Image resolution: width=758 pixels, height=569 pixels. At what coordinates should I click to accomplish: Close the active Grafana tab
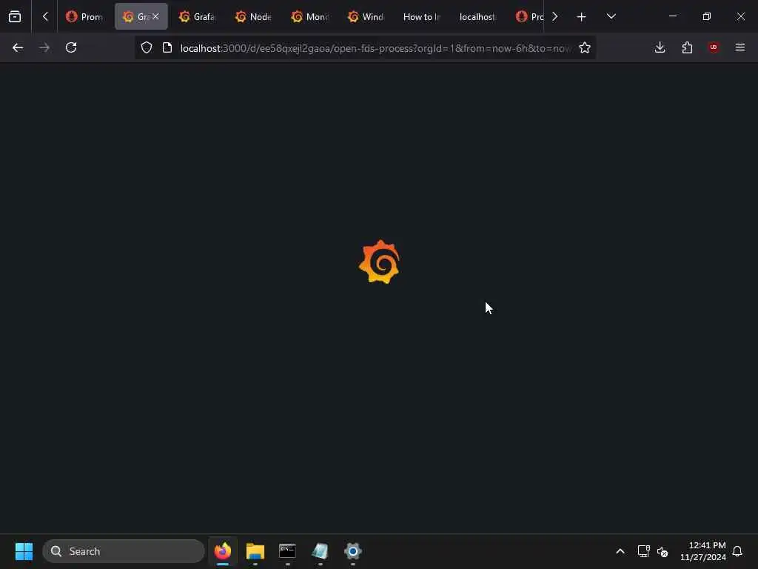tap(155, 16)
